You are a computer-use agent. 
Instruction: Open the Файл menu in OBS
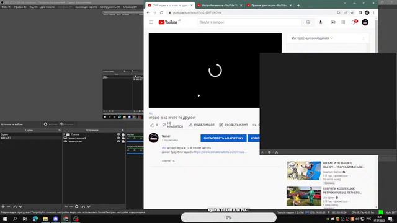[6, 7]
